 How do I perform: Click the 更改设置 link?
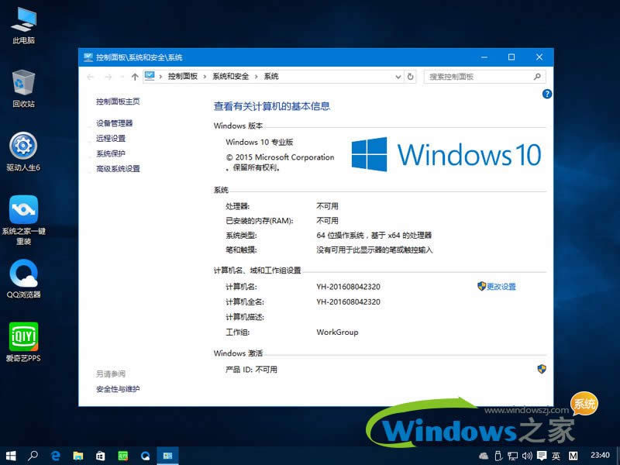[503, 286]
